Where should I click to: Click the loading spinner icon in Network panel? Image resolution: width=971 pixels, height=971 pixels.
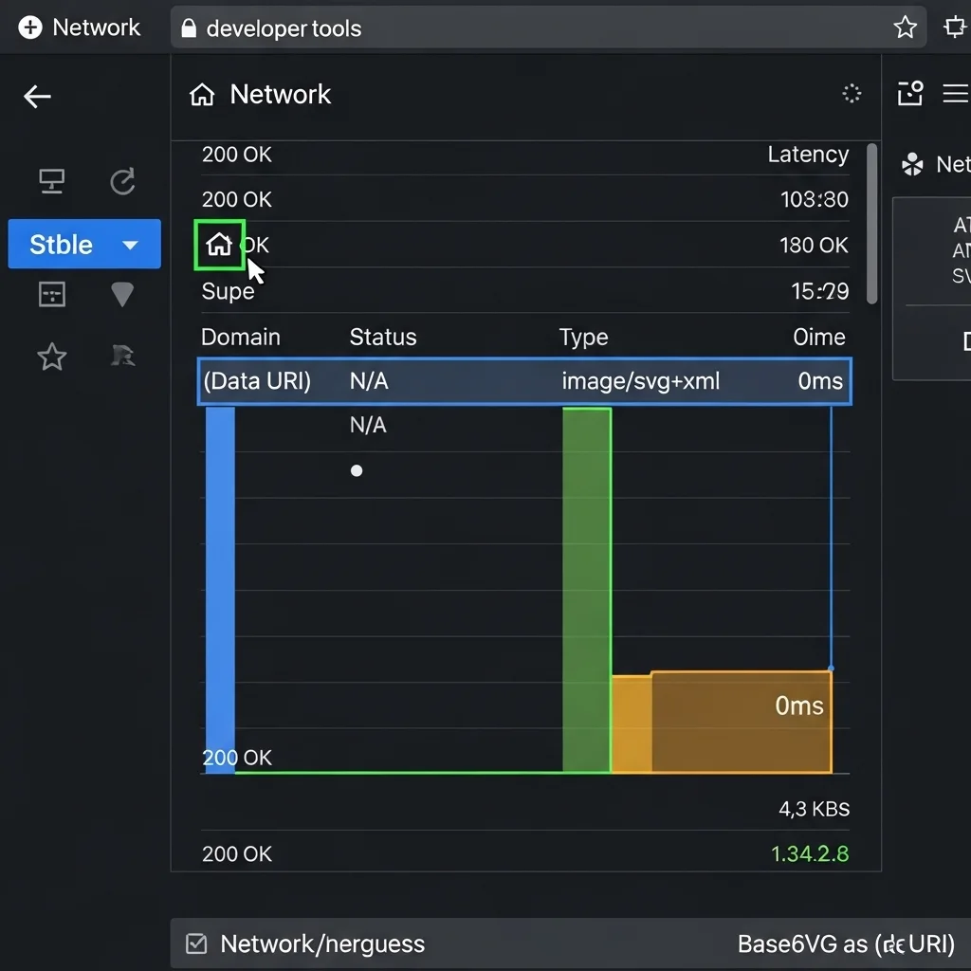point(852,93)
